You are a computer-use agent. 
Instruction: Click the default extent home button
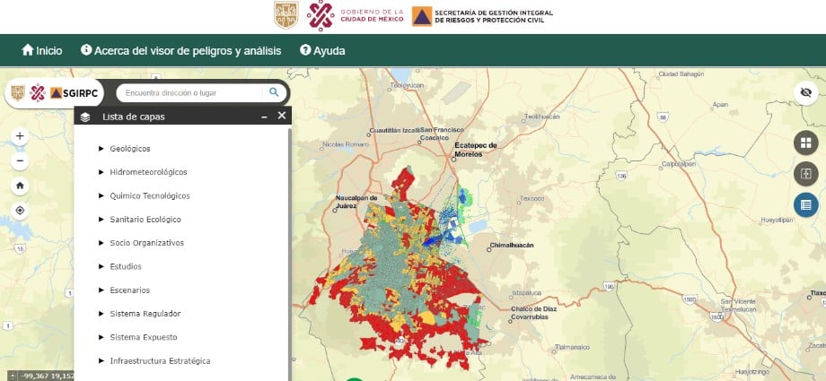20,186
